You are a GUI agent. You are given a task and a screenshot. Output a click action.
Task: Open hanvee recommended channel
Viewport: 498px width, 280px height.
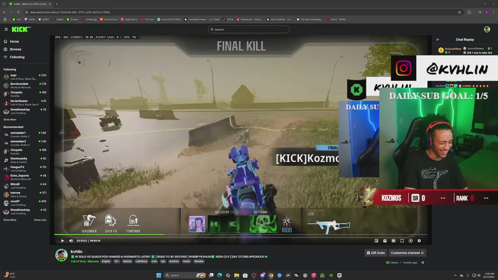click(25, 194)
